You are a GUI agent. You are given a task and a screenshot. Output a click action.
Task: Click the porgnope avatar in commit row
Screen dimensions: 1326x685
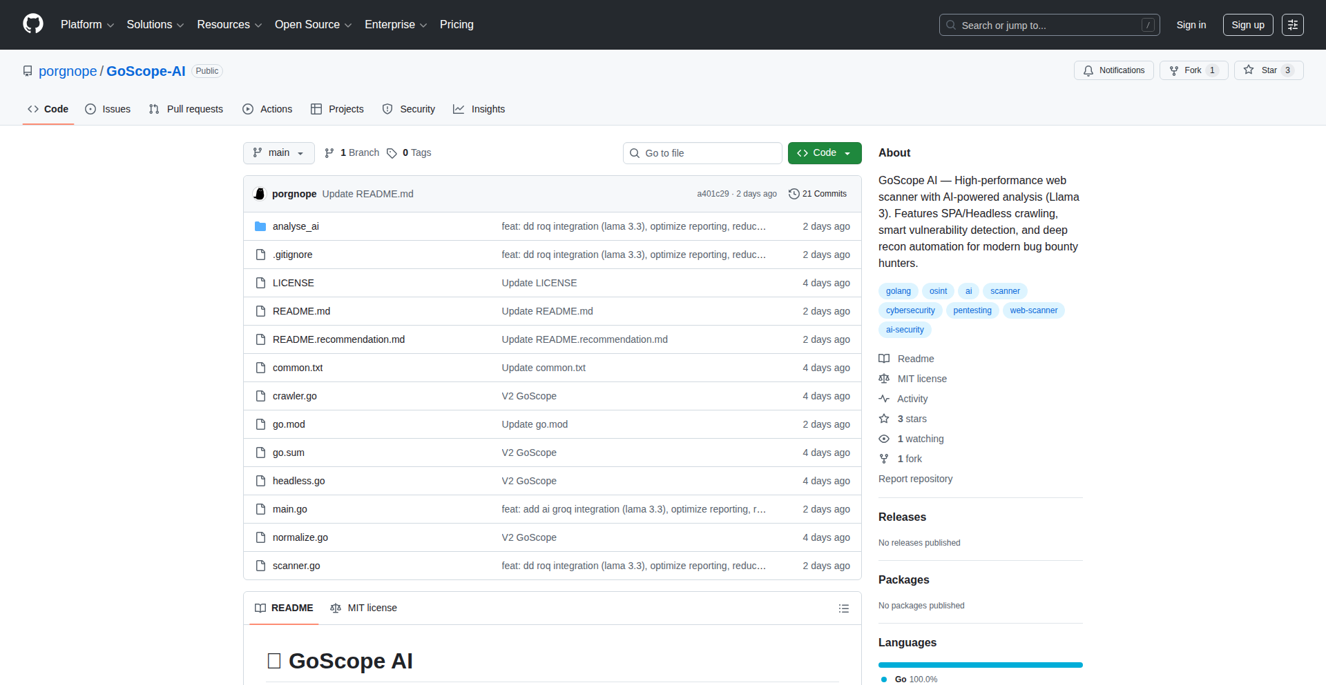pos(260,194)
